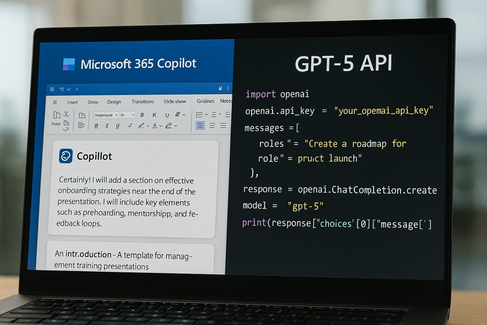
Task: Open the three-dot More options menu
Action: pos(228,88)
